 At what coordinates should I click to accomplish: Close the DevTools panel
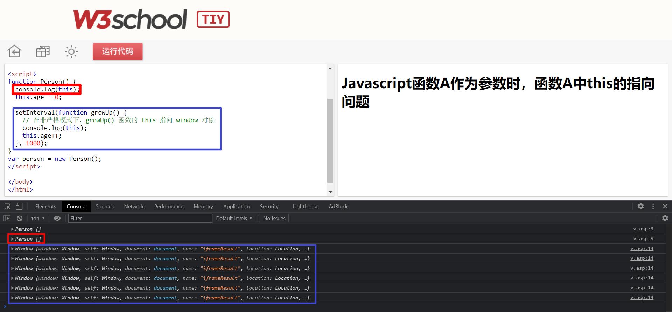point(665,207)
